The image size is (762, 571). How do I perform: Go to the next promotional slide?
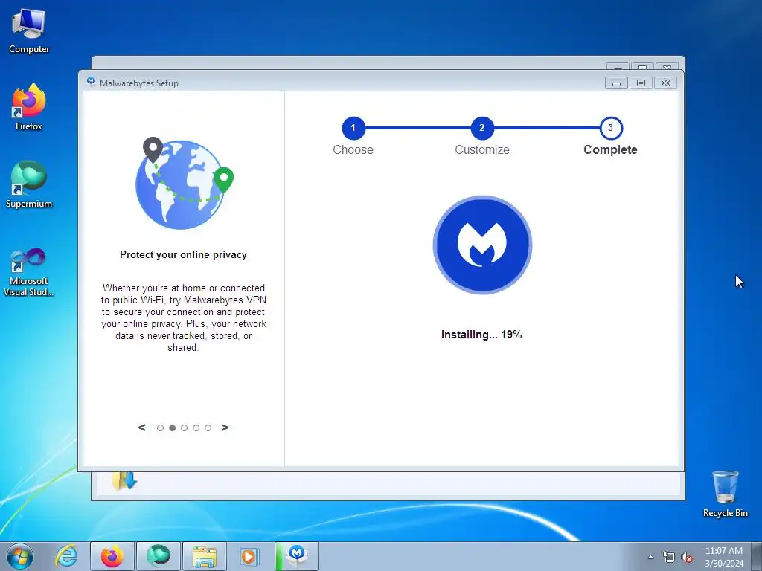tap(225, 428)
